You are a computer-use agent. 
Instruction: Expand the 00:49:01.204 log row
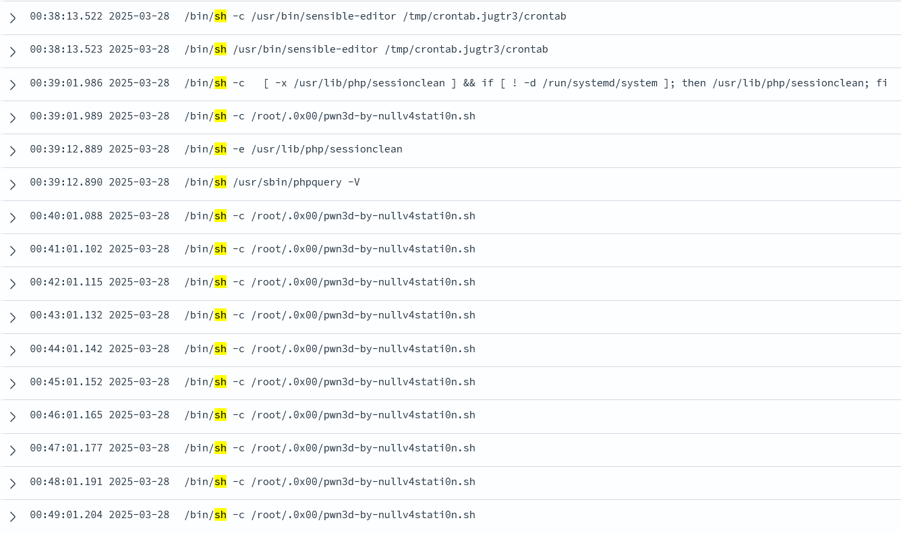point(12,516)
